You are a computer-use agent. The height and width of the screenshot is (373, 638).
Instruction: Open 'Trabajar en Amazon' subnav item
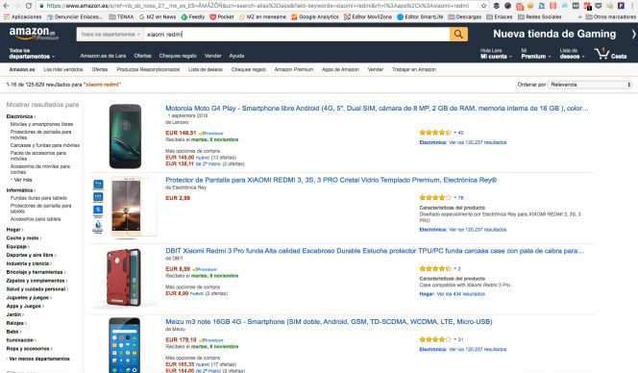click(x=414, y=69)
